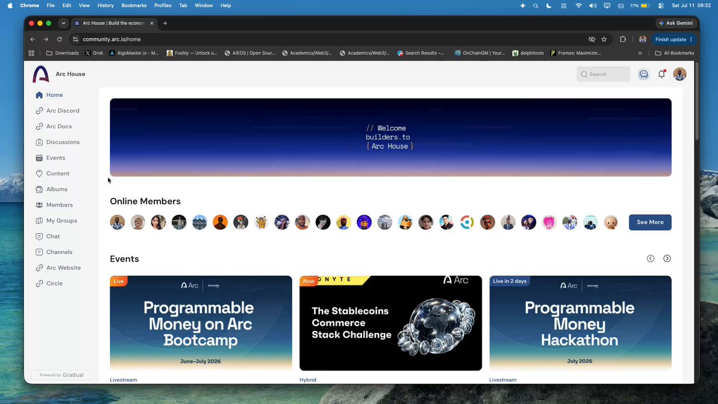Open a new Chrome tab

point(165,23)
